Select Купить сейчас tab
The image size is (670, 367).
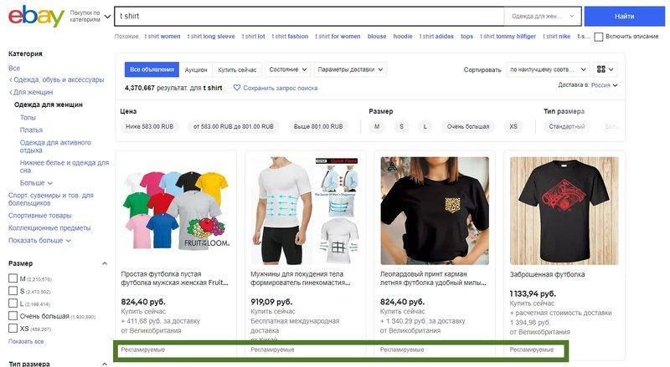tap(237, 69)
